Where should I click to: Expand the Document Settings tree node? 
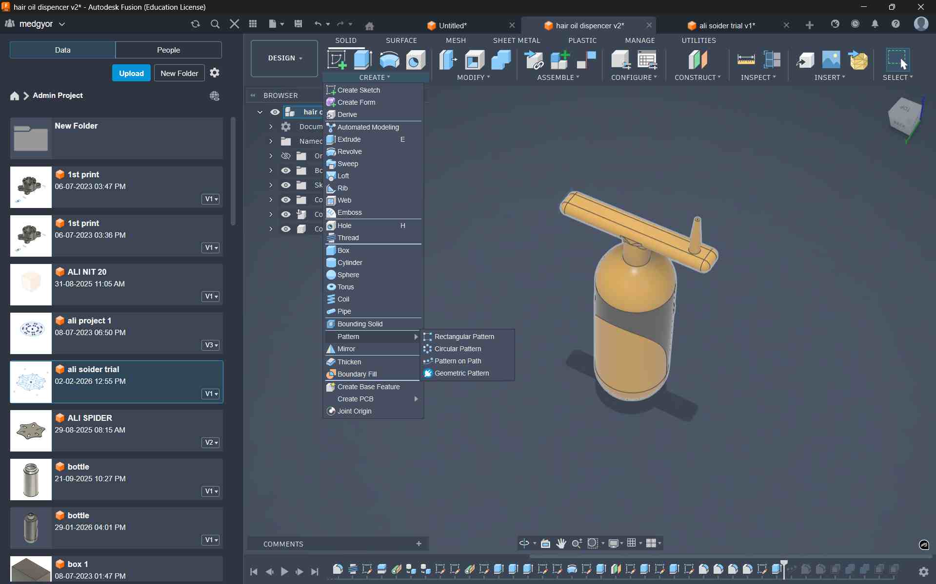pos(271,127)
